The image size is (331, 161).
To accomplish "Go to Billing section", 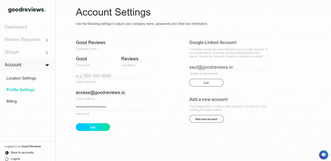I will click(x=12, y=101).
